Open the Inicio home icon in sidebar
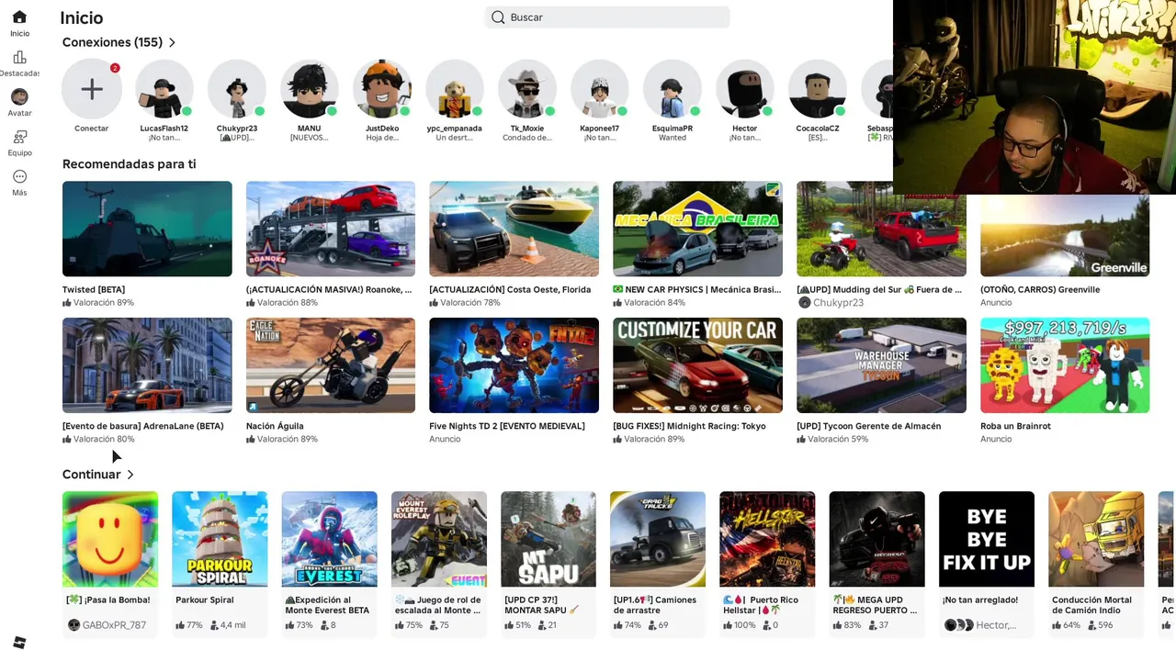 point(19,17)
